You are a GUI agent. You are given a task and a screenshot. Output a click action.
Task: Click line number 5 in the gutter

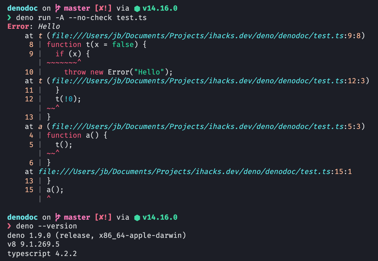[x=31, y=145]
